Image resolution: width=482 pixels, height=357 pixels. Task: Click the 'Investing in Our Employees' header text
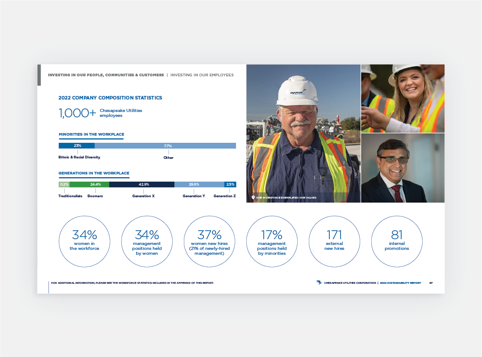coord(202,75)
